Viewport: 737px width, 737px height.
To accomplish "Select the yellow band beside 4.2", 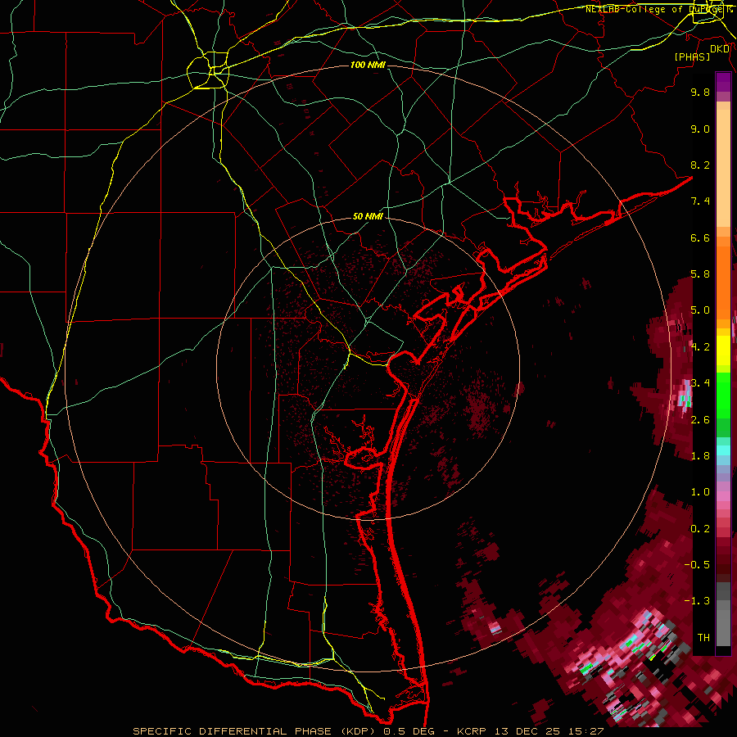I will (x=723, y=350).
